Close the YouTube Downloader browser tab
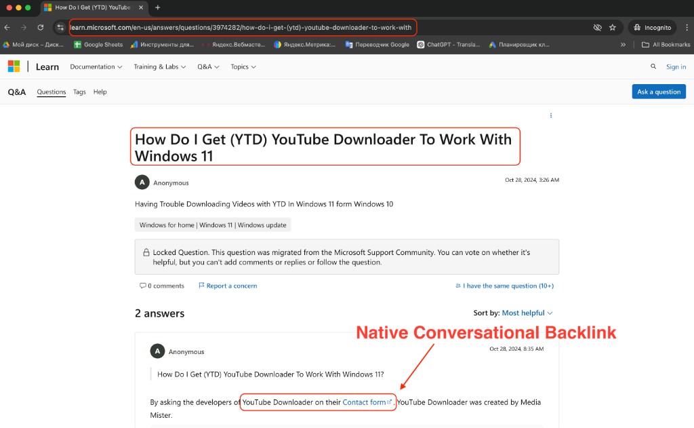The image size is (694, 428). pos(141,7)
